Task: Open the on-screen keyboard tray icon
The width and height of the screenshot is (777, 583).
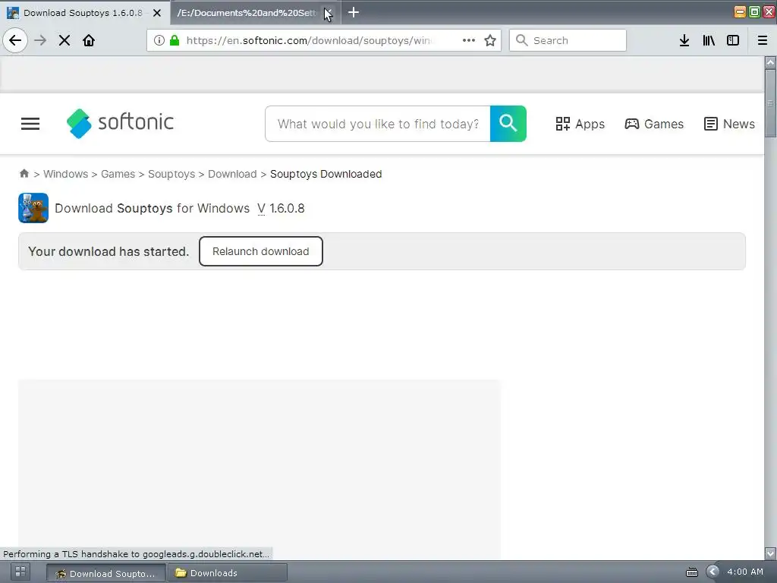Action: click(692, 572)
